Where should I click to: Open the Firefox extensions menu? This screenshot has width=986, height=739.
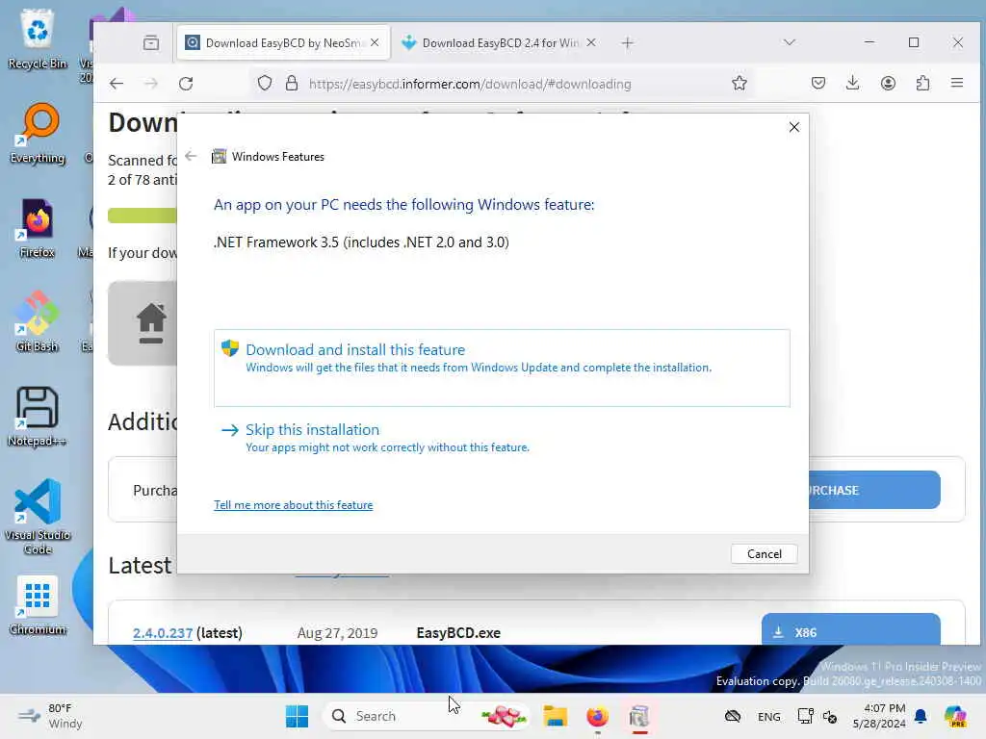coord(922,83)
